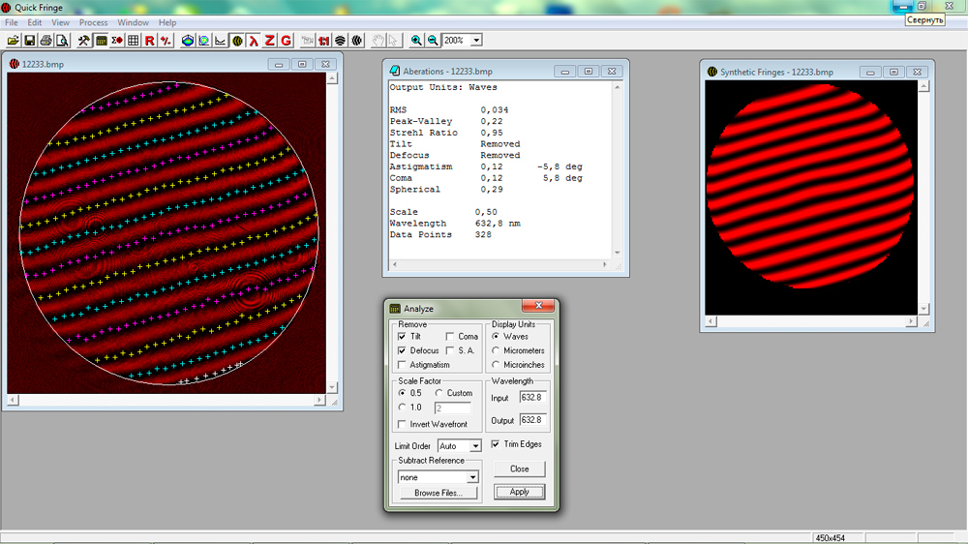Image resolution: width=968 pixels, height=544 pixels.
Task: Click the Aberations window scroll up arrow
Action: coord(618,88)
